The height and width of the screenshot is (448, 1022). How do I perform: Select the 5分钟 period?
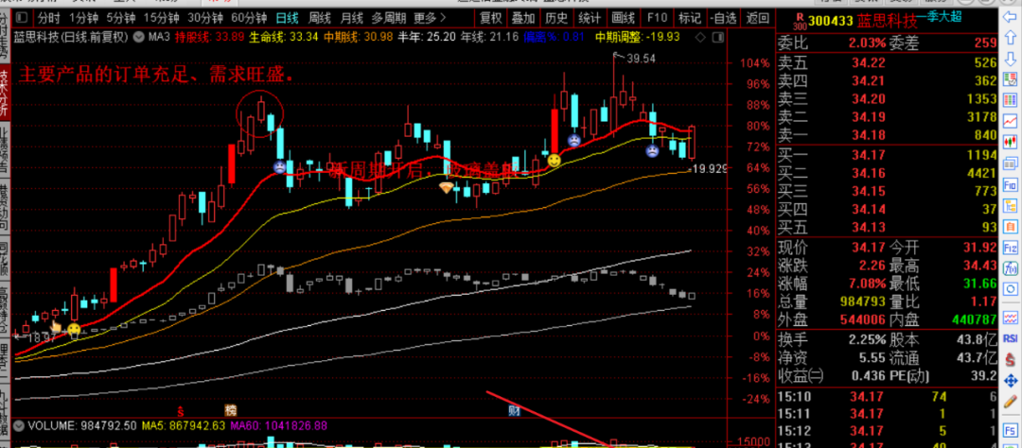coord(120,18)
